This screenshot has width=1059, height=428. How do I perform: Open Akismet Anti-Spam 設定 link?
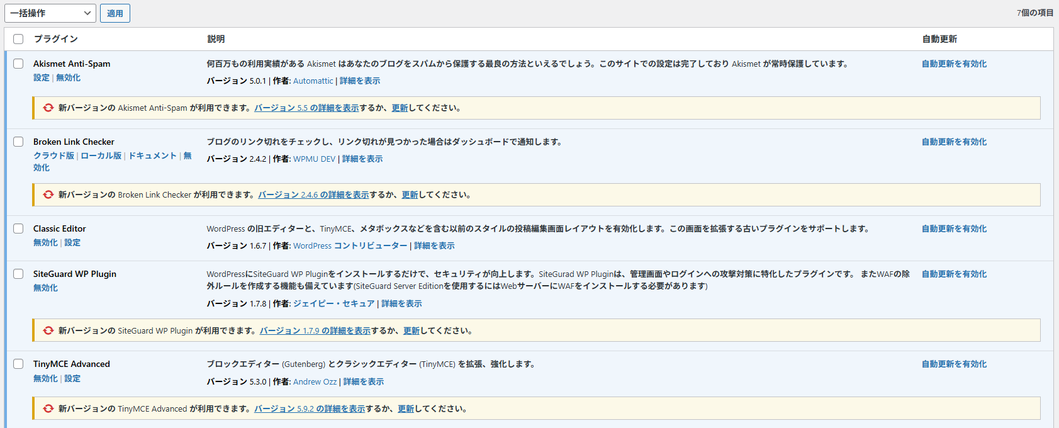[x=41, y=77]
